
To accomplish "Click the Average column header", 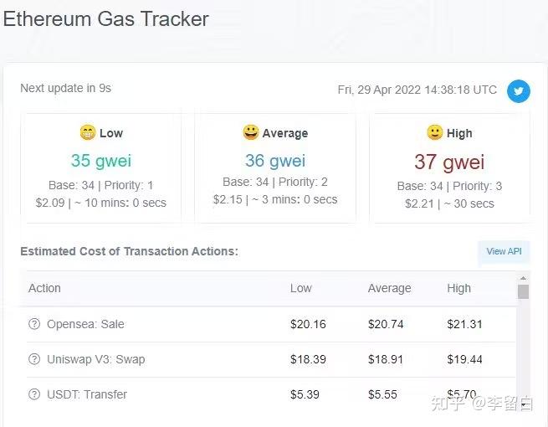I will pos(389,288).
